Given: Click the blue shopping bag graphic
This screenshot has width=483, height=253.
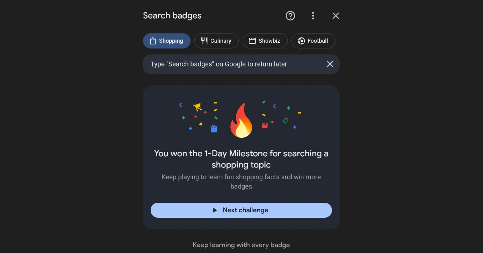Looking at the screenshot, I should tap(214, 129).
